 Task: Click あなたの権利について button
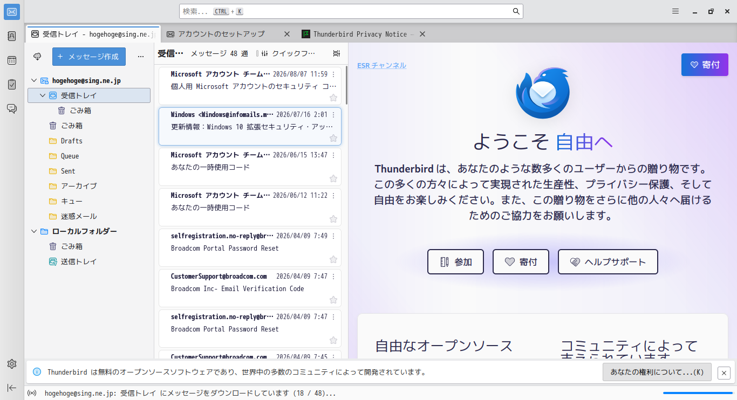tap(657, 372)
